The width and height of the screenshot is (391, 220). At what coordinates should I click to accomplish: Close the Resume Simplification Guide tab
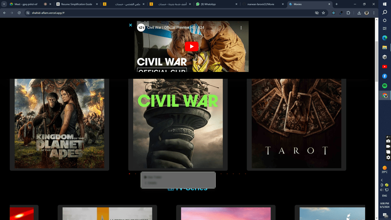tap(97, 4)
